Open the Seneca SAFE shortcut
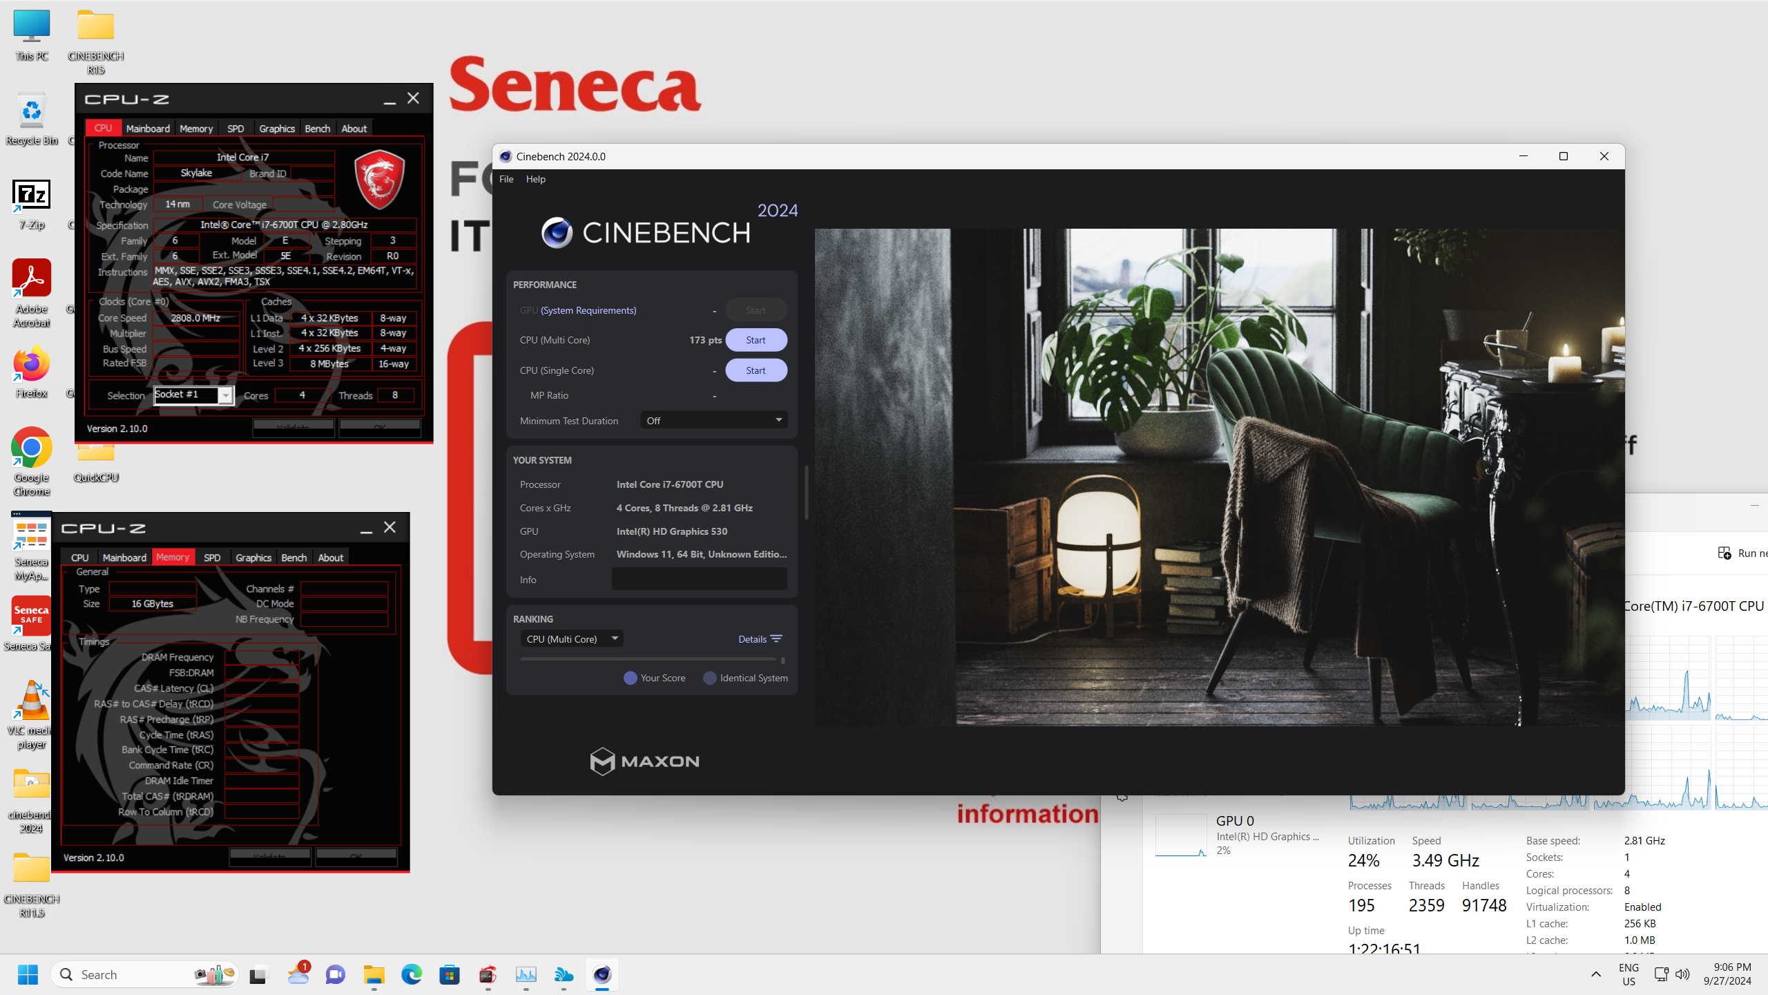1768x995 pixels. (x=32, y=623)
